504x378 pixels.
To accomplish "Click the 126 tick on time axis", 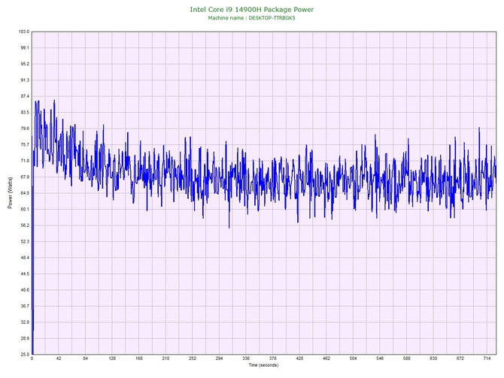I will click(x=112, y=358).
